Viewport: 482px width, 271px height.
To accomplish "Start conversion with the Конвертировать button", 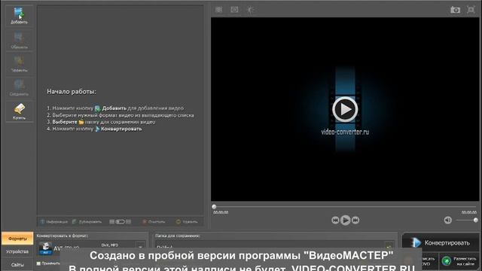I will (x=441, y=242).
